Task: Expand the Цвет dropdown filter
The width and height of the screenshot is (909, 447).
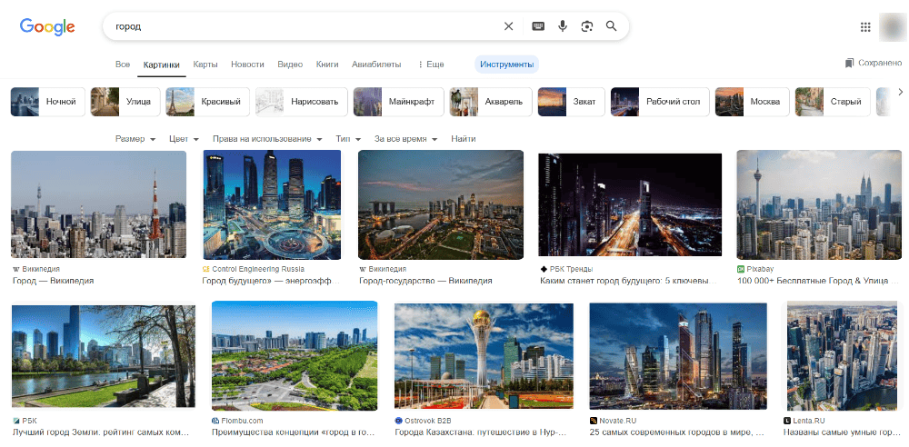Action: [x=185, y=139]
